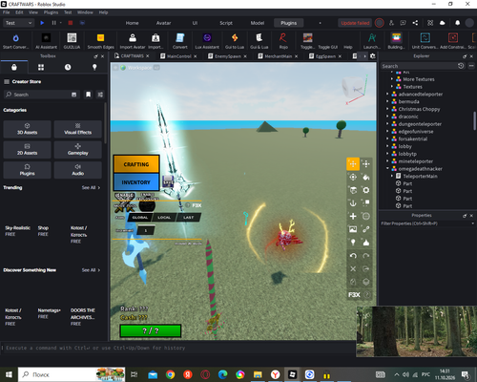Open the Audio category
The width and height of the screenshot is (477, 382).
pos(78,170)
